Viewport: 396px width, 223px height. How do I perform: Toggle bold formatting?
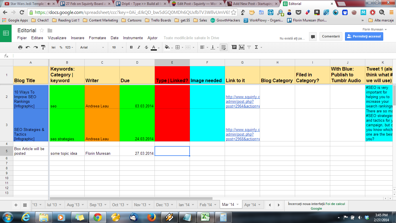click(131, 47)
